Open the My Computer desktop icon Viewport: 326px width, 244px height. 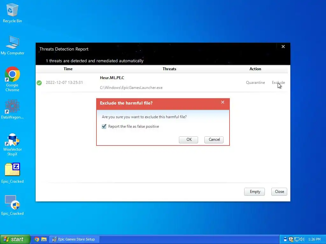pos(12,45)
